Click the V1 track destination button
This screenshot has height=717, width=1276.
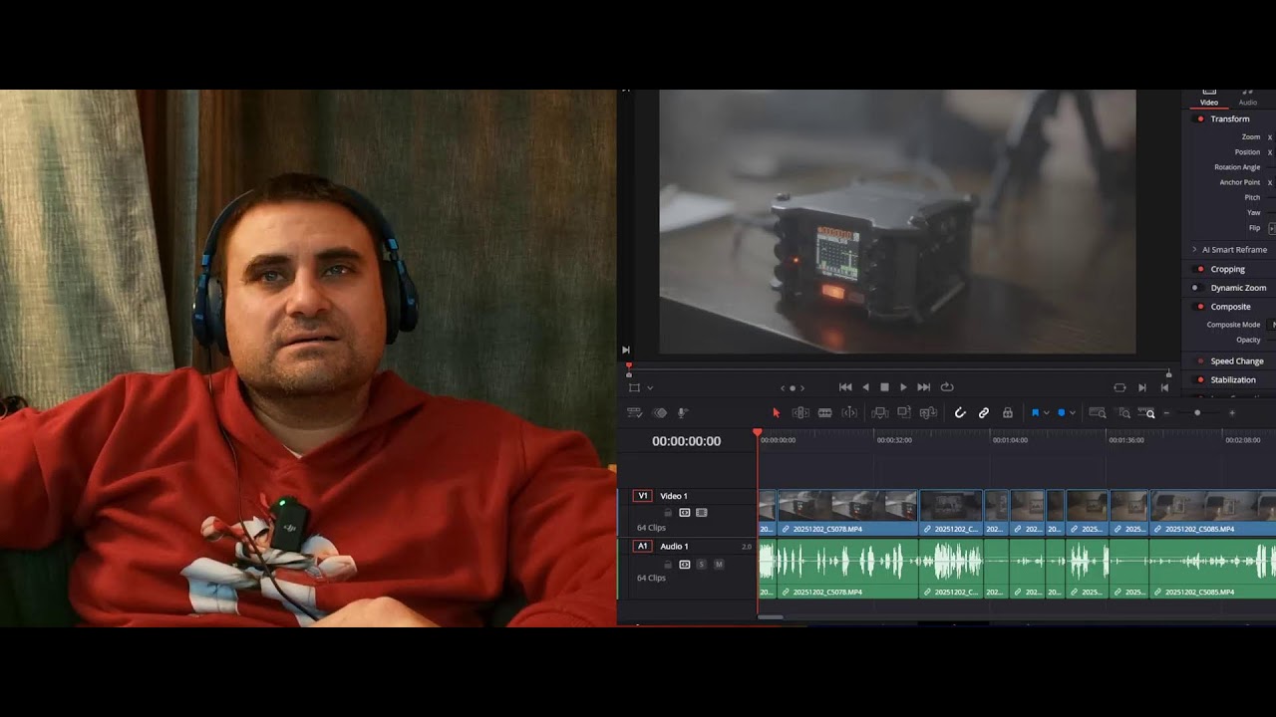point(643,496)
